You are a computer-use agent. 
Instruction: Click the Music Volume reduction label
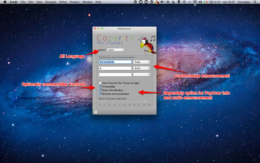pyautogui.click(x=113, y=98)
